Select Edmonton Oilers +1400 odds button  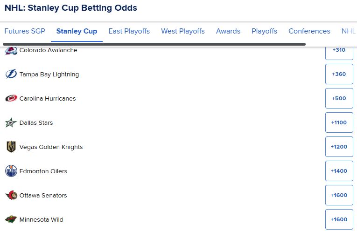(339, 171)
